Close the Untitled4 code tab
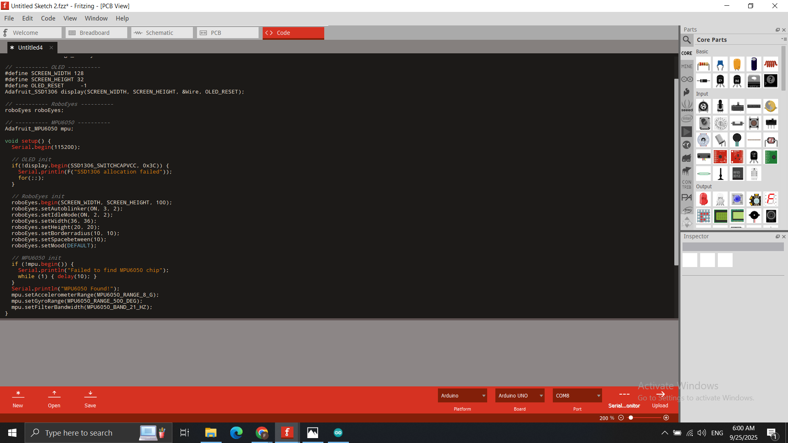 tap(51, 48)
